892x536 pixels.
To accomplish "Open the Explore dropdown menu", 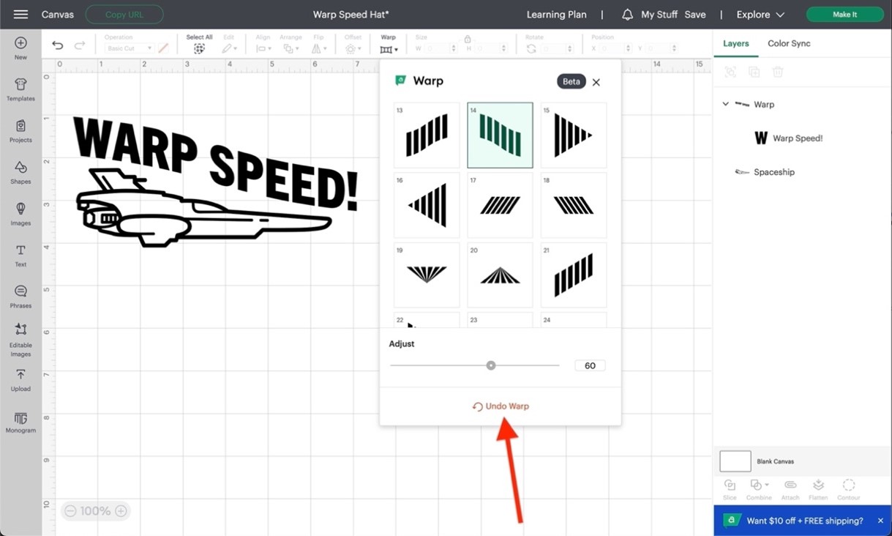I will tap(760, 14).
